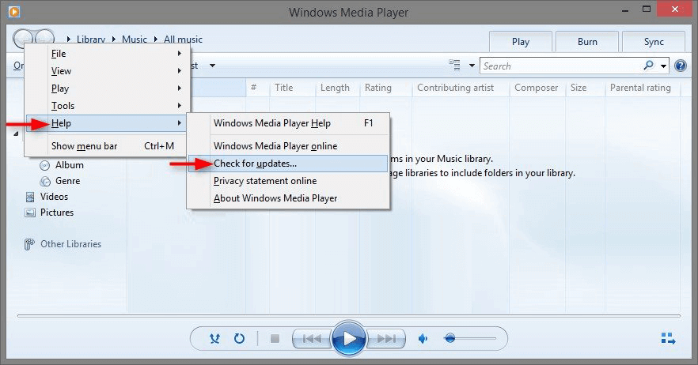Toggle the repeat button
698x365 pixels.
click(x=239, y=339)
